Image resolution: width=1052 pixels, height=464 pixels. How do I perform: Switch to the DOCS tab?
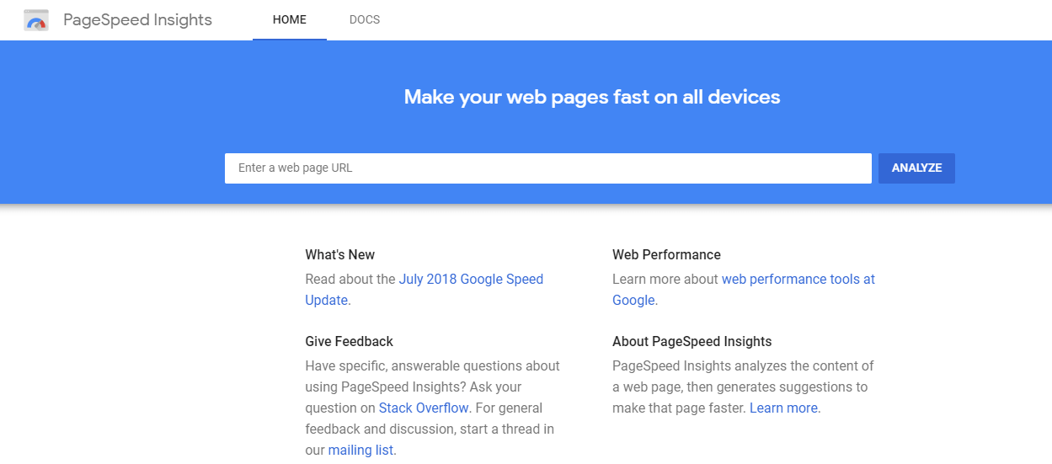(x=365, y=19)
